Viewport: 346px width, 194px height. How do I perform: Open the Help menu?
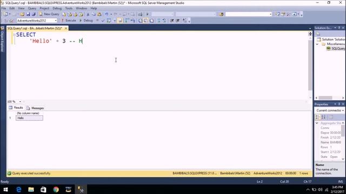tap(94, 8)
